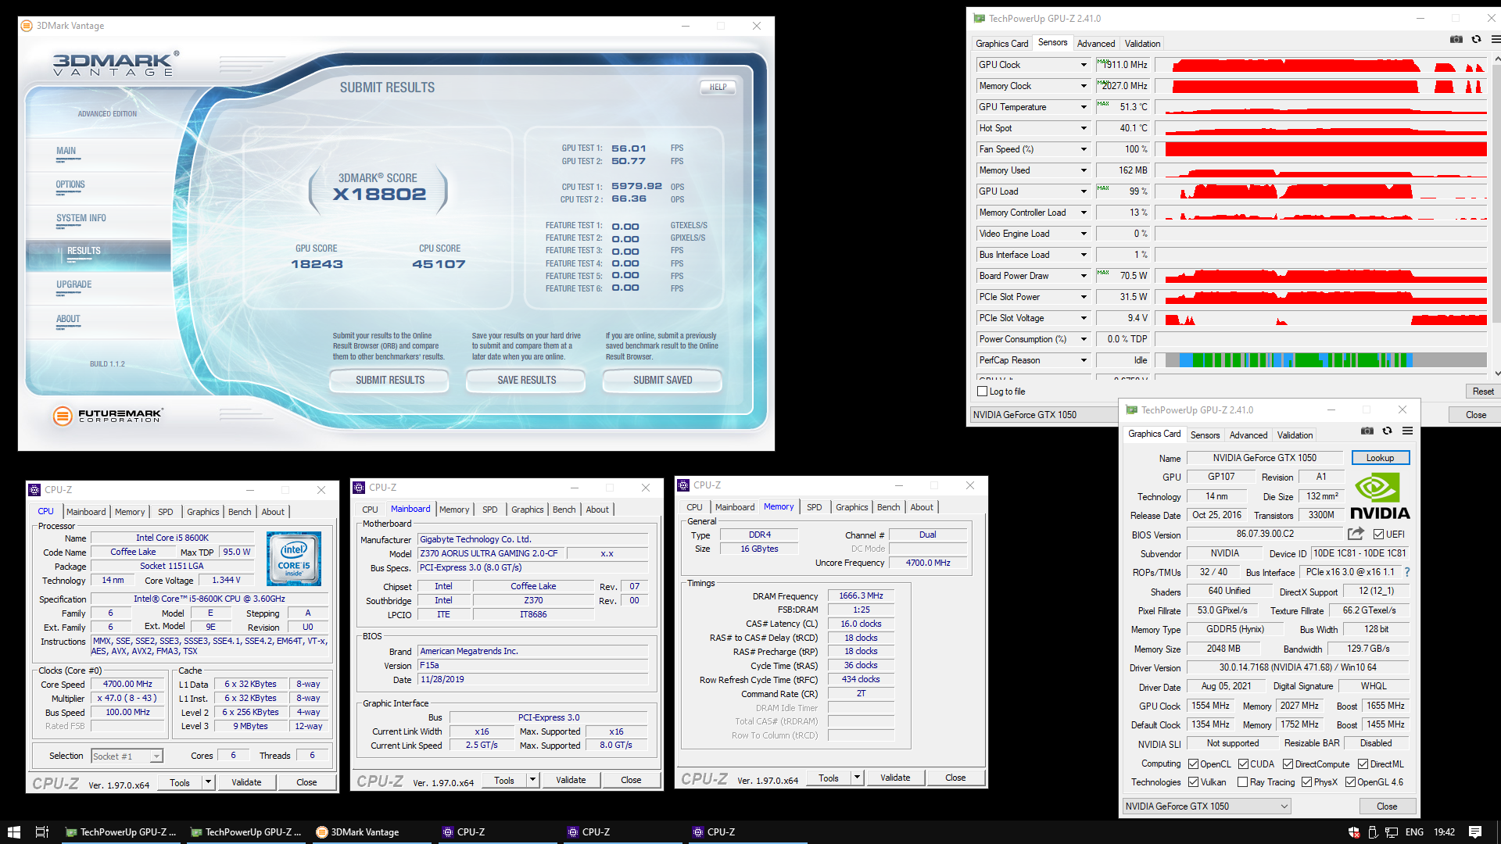The width and height of the screenshot is (1501, 844).
Task: Switch to Validation tab in GPU-Z Graphics Card window
Action: (x=1295, y=435)
